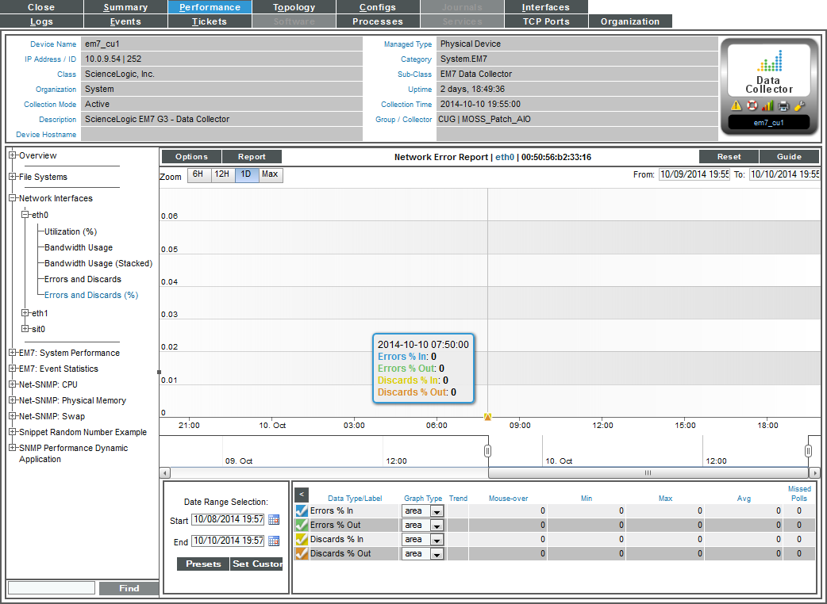Viewport: 827px width, 604px height.
Task: Switch to the Summary tab
Action: click(x=125, y=7)
